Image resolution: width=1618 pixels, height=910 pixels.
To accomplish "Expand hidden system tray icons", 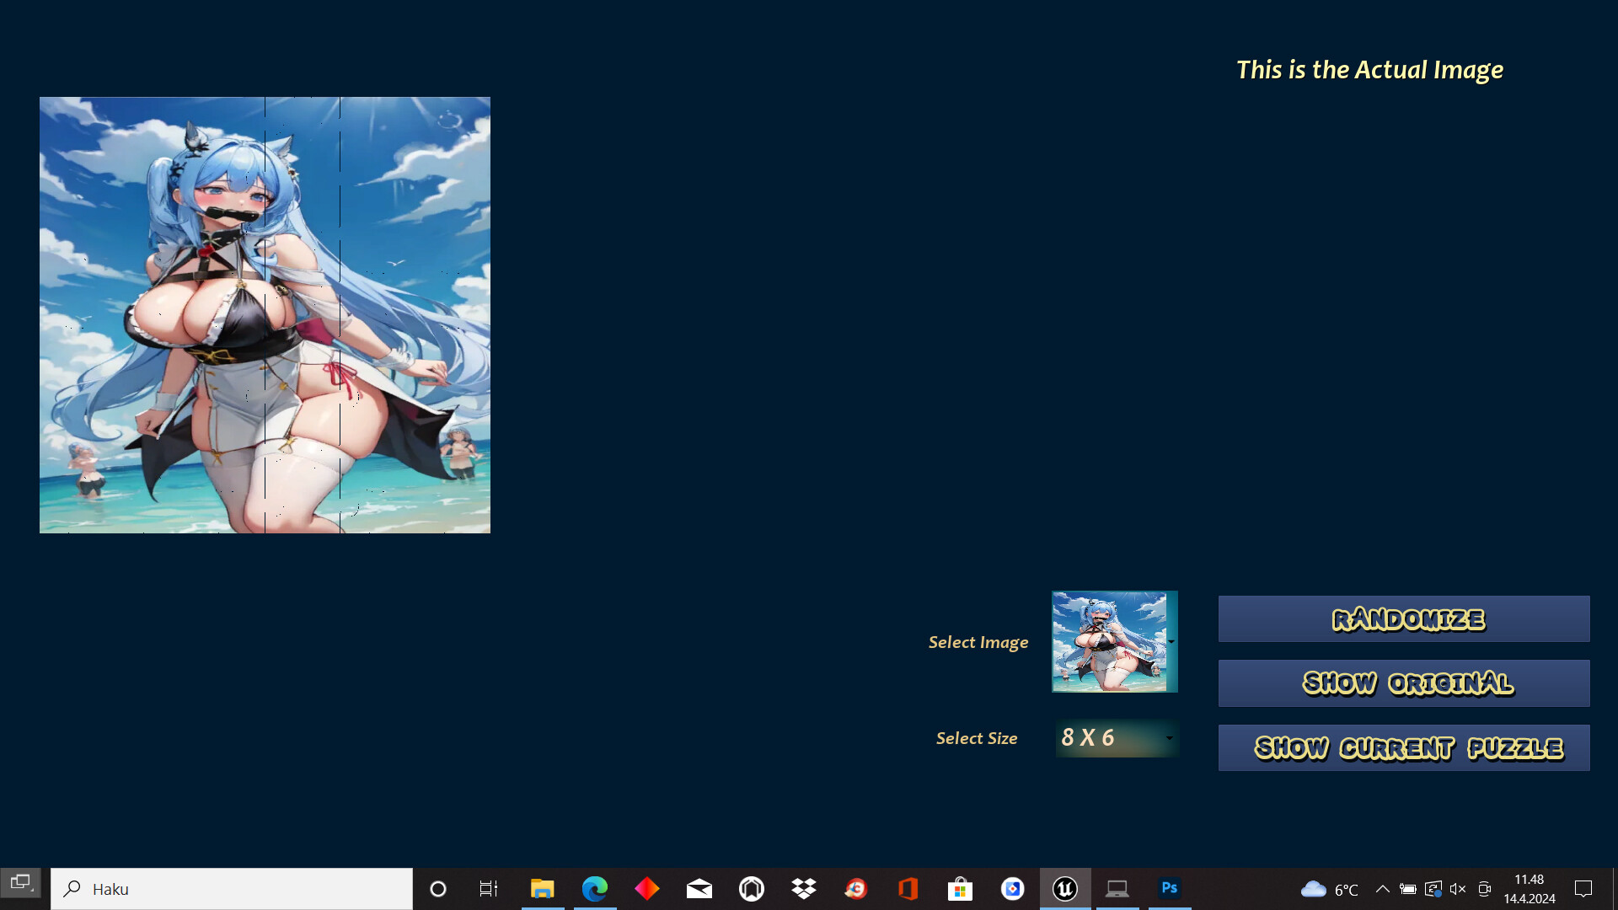I will (1382, 888).
